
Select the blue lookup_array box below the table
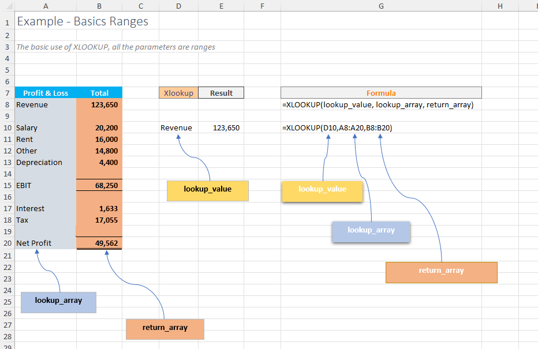[x=58, y=302]
